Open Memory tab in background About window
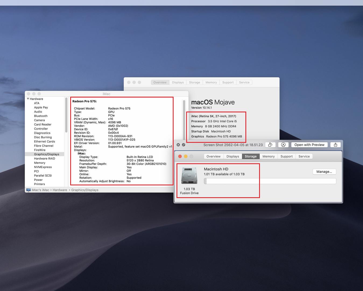363x291 pixels. tap(211, 82)
